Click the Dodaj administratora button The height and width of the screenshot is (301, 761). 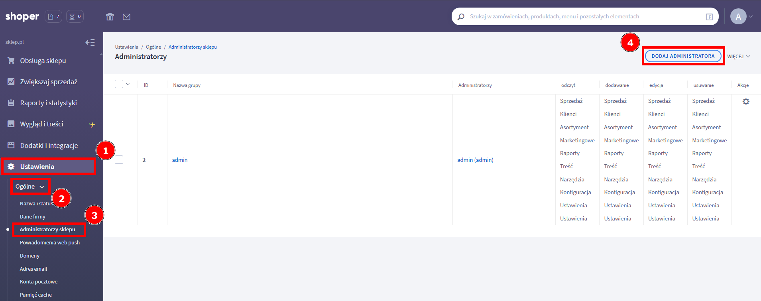(x=683, y=56)
